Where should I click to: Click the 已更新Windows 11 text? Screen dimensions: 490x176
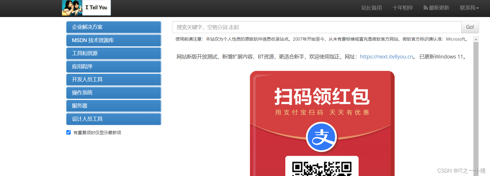coord(443,57)
